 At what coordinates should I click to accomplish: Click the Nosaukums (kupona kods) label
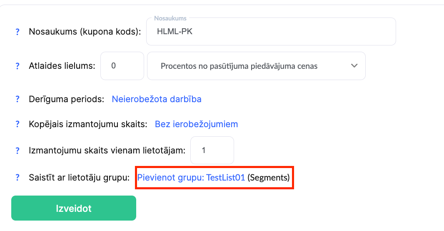(x=85, y=32)
